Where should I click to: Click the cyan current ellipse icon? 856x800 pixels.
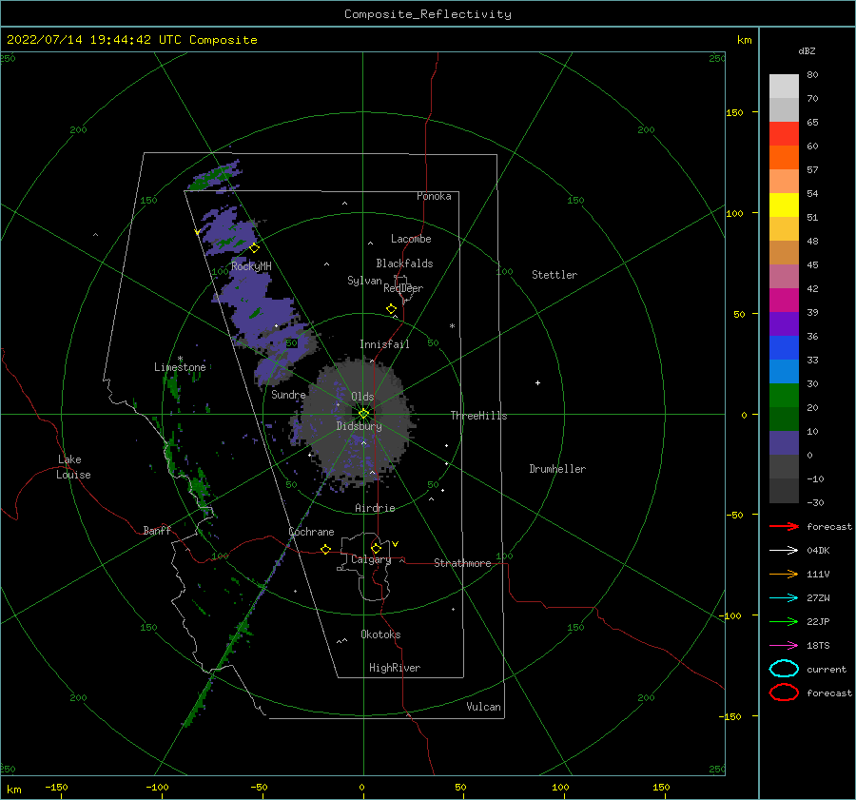[784, 669]
